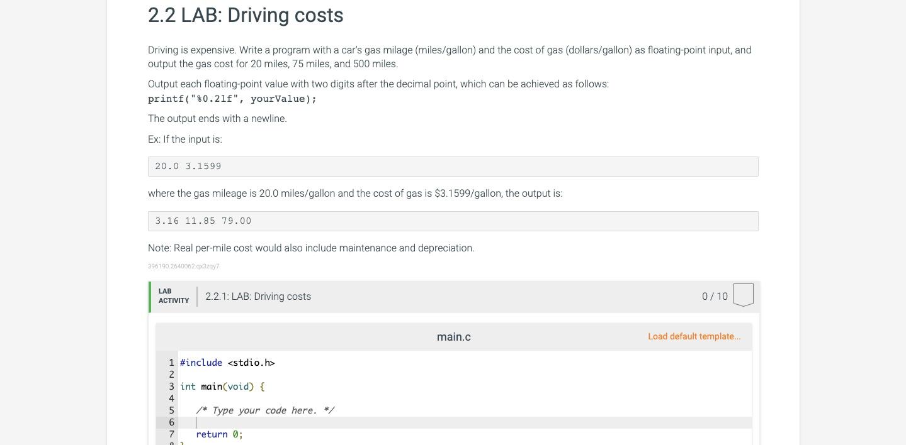Click the bookmark ribbon icon beside the score
Viewport: 906px width, 445px height.
[x=743, y=295]
